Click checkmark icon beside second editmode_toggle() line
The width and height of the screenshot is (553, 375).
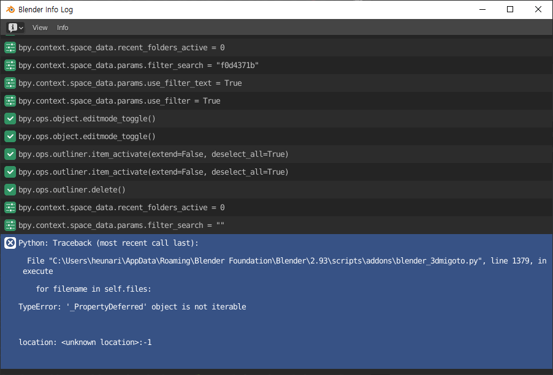click(10, 137)
